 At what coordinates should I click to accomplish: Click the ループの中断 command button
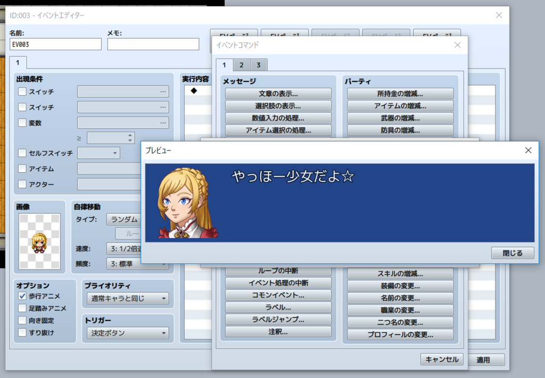[278, 271]
